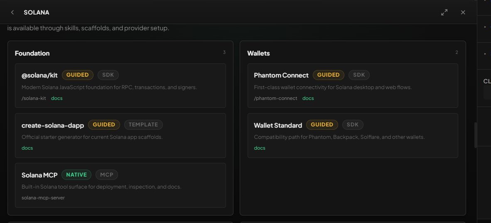This screenshot has width=491, height=223.
Task: Click SDK badge on @solana/kit
Action: click(108, 75)
